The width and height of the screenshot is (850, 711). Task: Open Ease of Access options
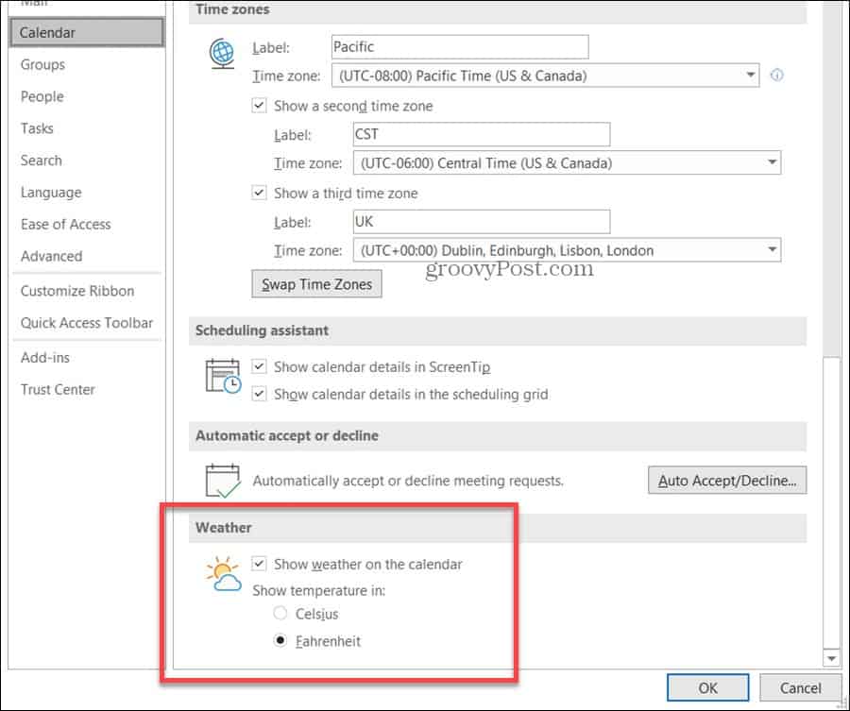click(65, 225)
